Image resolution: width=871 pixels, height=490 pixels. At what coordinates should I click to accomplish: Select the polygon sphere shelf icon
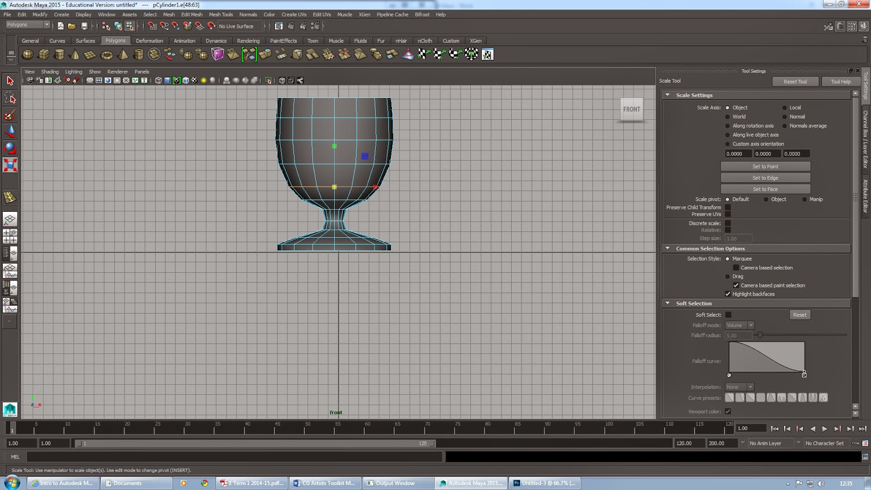[28, 54]
